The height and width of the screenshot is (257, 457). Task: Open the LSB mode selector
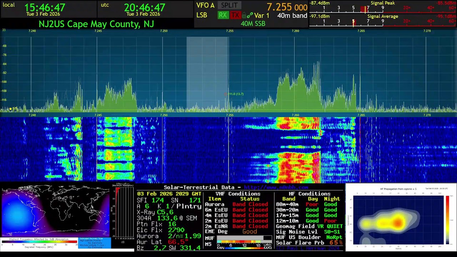click(x=202, y=15)
